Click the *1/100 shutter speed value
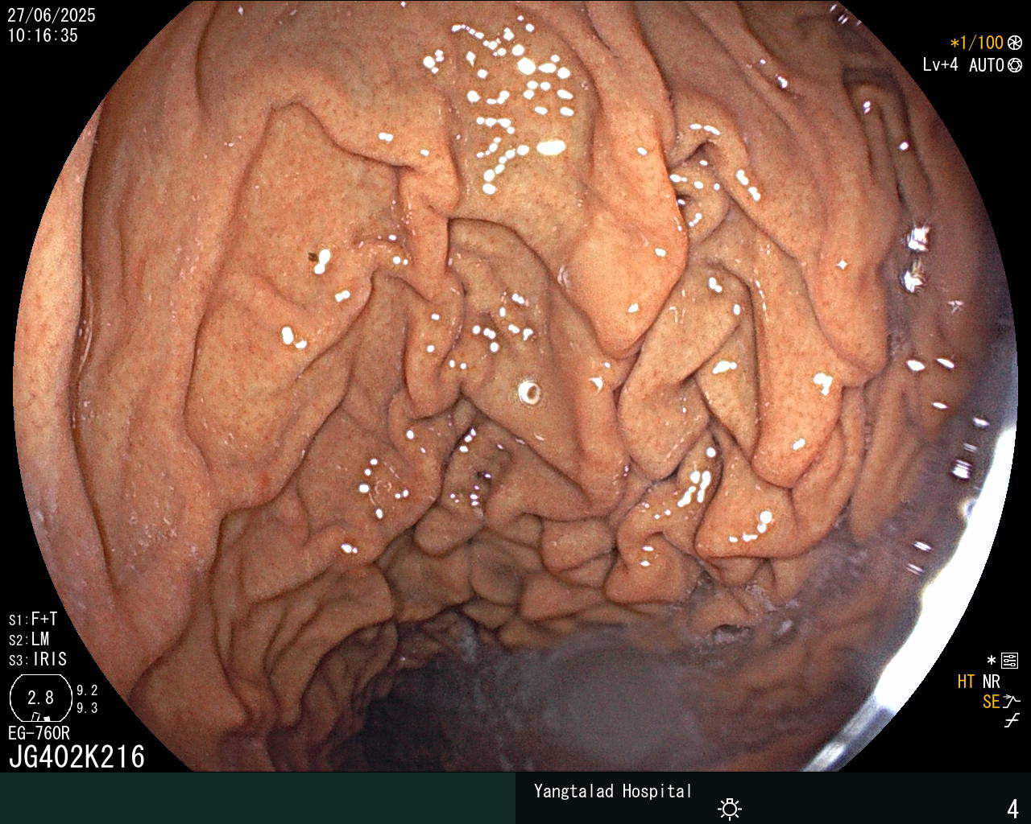The image size is (1031, 824). [x=976, y=43]
